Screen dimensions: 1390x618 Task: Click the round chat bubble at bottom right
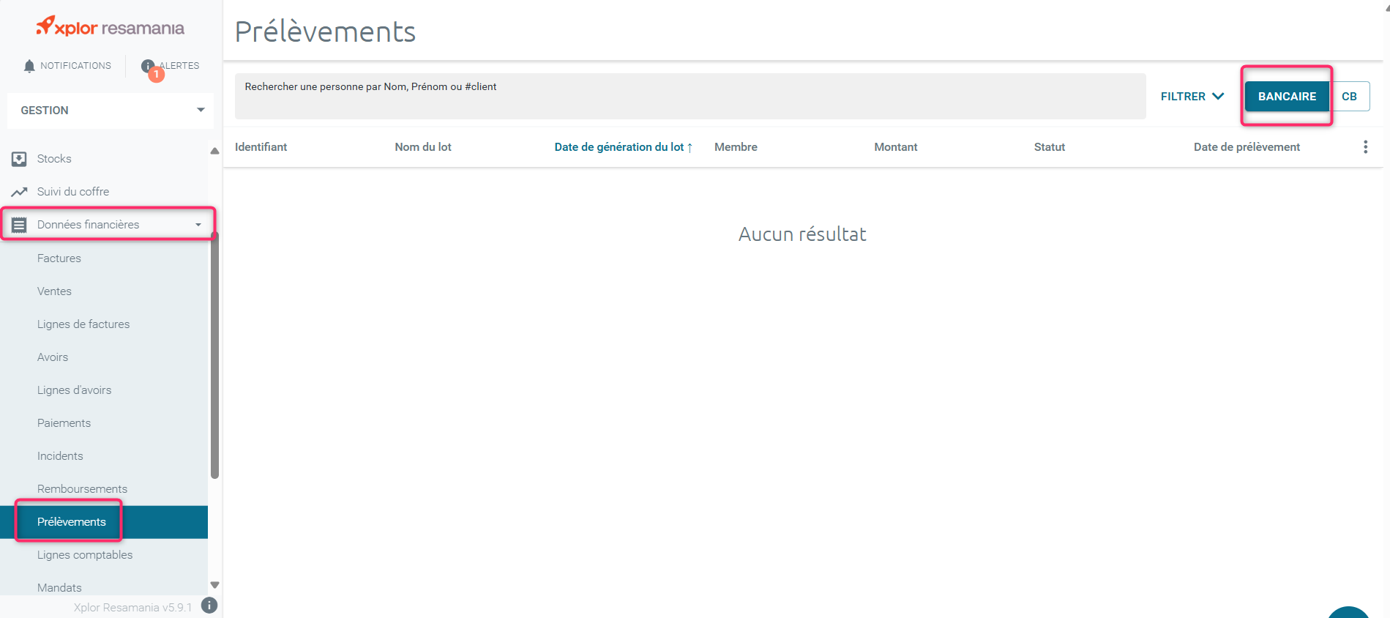point(1348,613)
